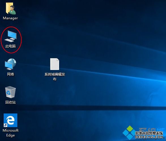The image size is (166, 141).
Task: Click the Microsoft Edge label text
Action: coord(10,133)
